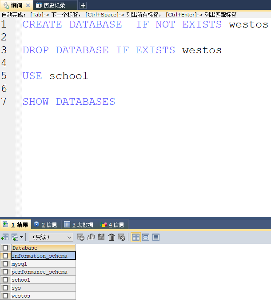Select the performance_schema cell
The height and width of the screenshot is (302, 271).
[44, 272]
